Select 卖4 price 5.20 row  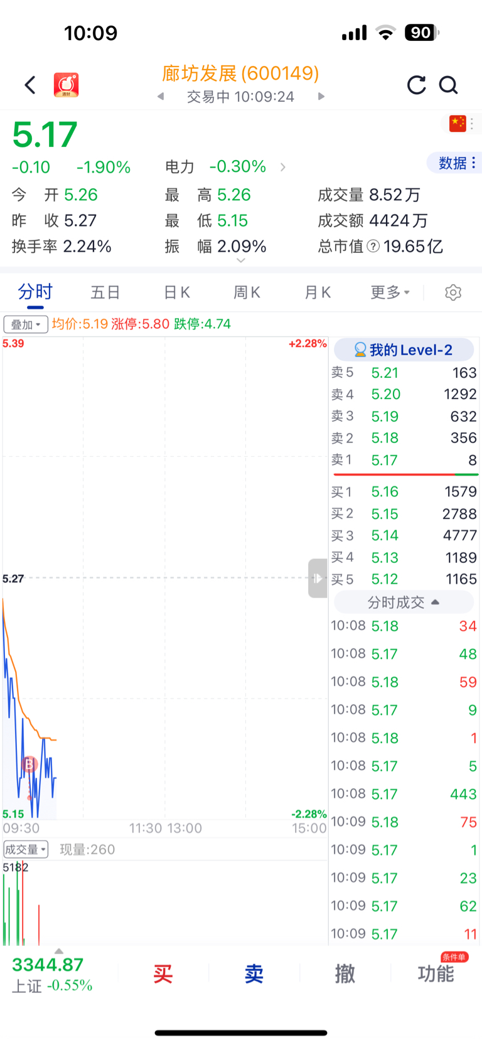404,394
